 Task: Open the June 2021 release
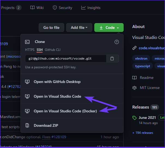147,118
